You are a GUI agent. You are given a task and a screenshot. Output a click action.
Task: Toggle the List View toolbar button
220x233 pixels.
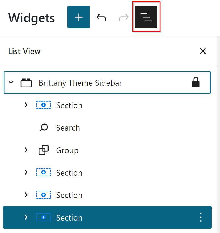pos(146,17)
